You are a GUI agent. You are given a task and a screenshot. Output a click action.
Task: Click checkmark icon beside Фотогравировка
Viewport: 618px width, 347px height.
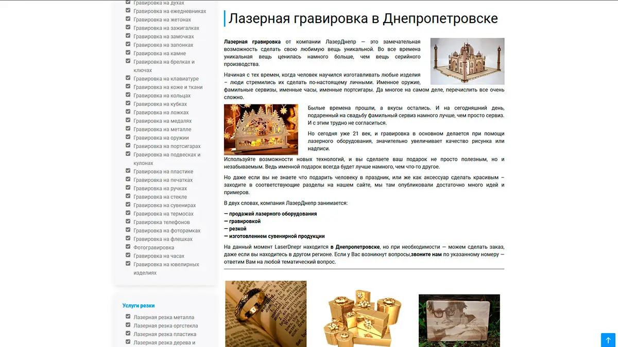point(128,247)
